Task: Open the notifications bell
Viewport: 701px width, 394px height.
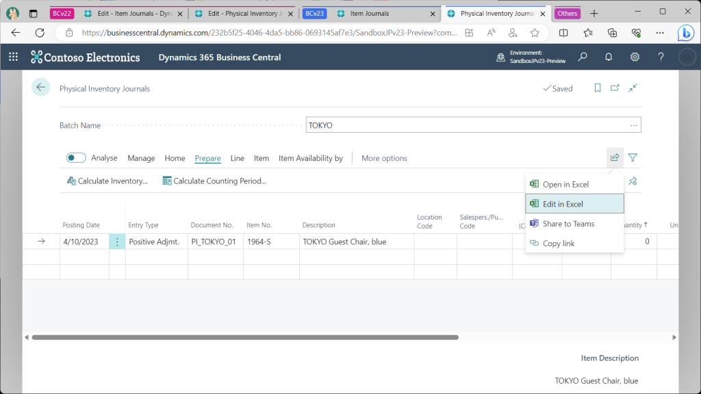Action: click(609, 57)
